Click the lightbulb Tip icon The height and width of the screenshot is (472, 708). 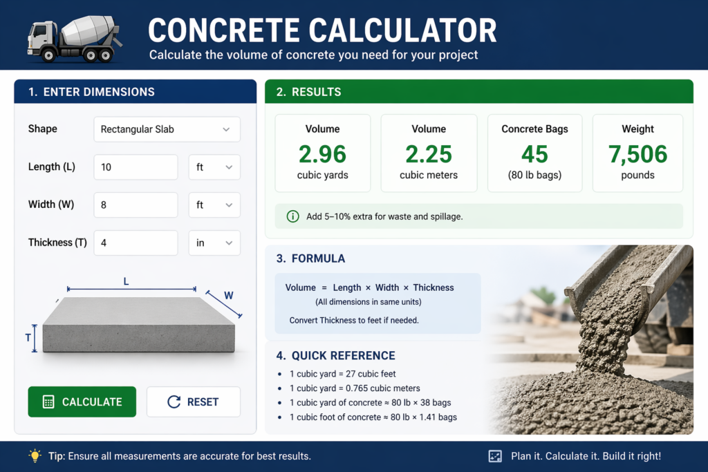(x=35, y=455)
